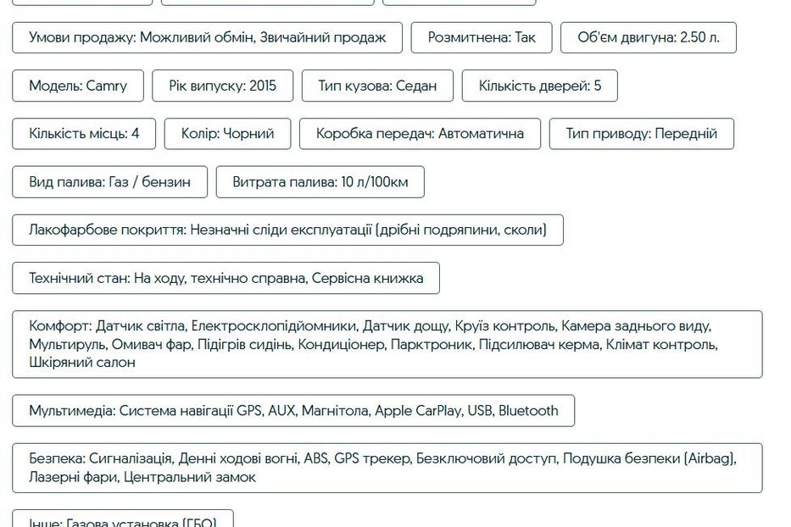Screen dimensions: 791x527
Task: Click the 'Тип приводу: Передній' tag
Action: click(x=641, y=134)
